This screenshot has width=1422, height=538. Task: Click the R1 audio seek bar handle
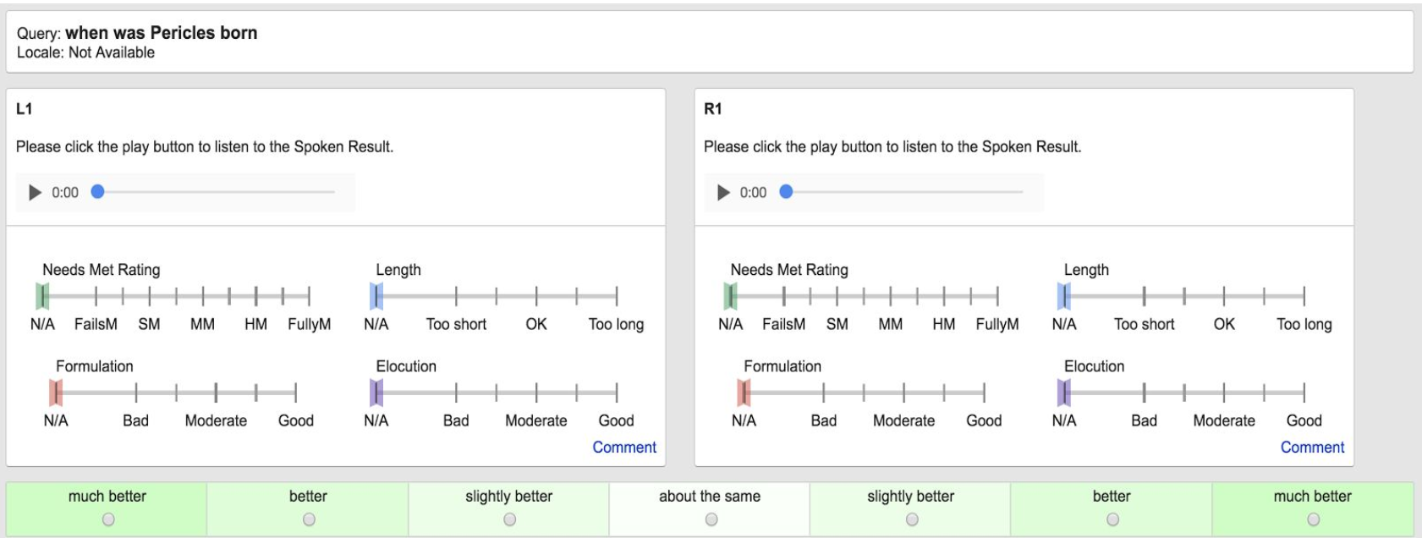(786, 192)
